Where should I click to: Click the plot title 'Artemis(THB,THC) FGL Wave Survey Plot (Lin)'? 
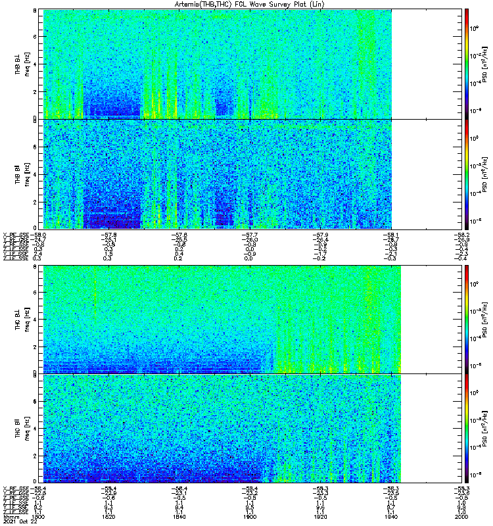pyautogui.click(x=250, y=5)
